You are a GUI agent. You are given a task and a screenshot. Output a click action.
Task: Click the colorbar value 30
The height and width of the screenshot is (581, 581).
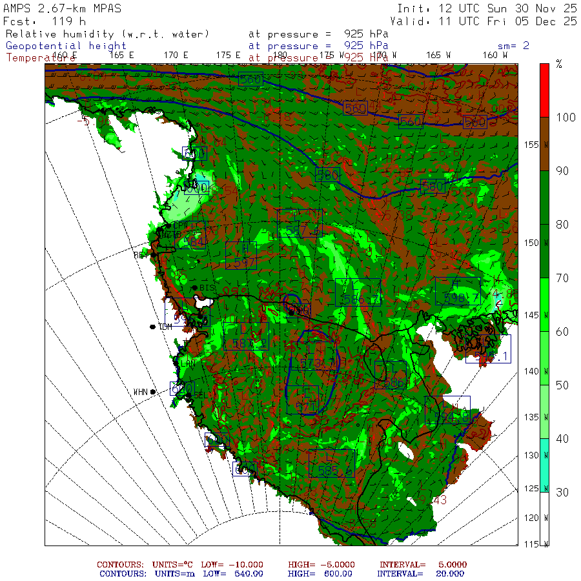tap(562, 492)
